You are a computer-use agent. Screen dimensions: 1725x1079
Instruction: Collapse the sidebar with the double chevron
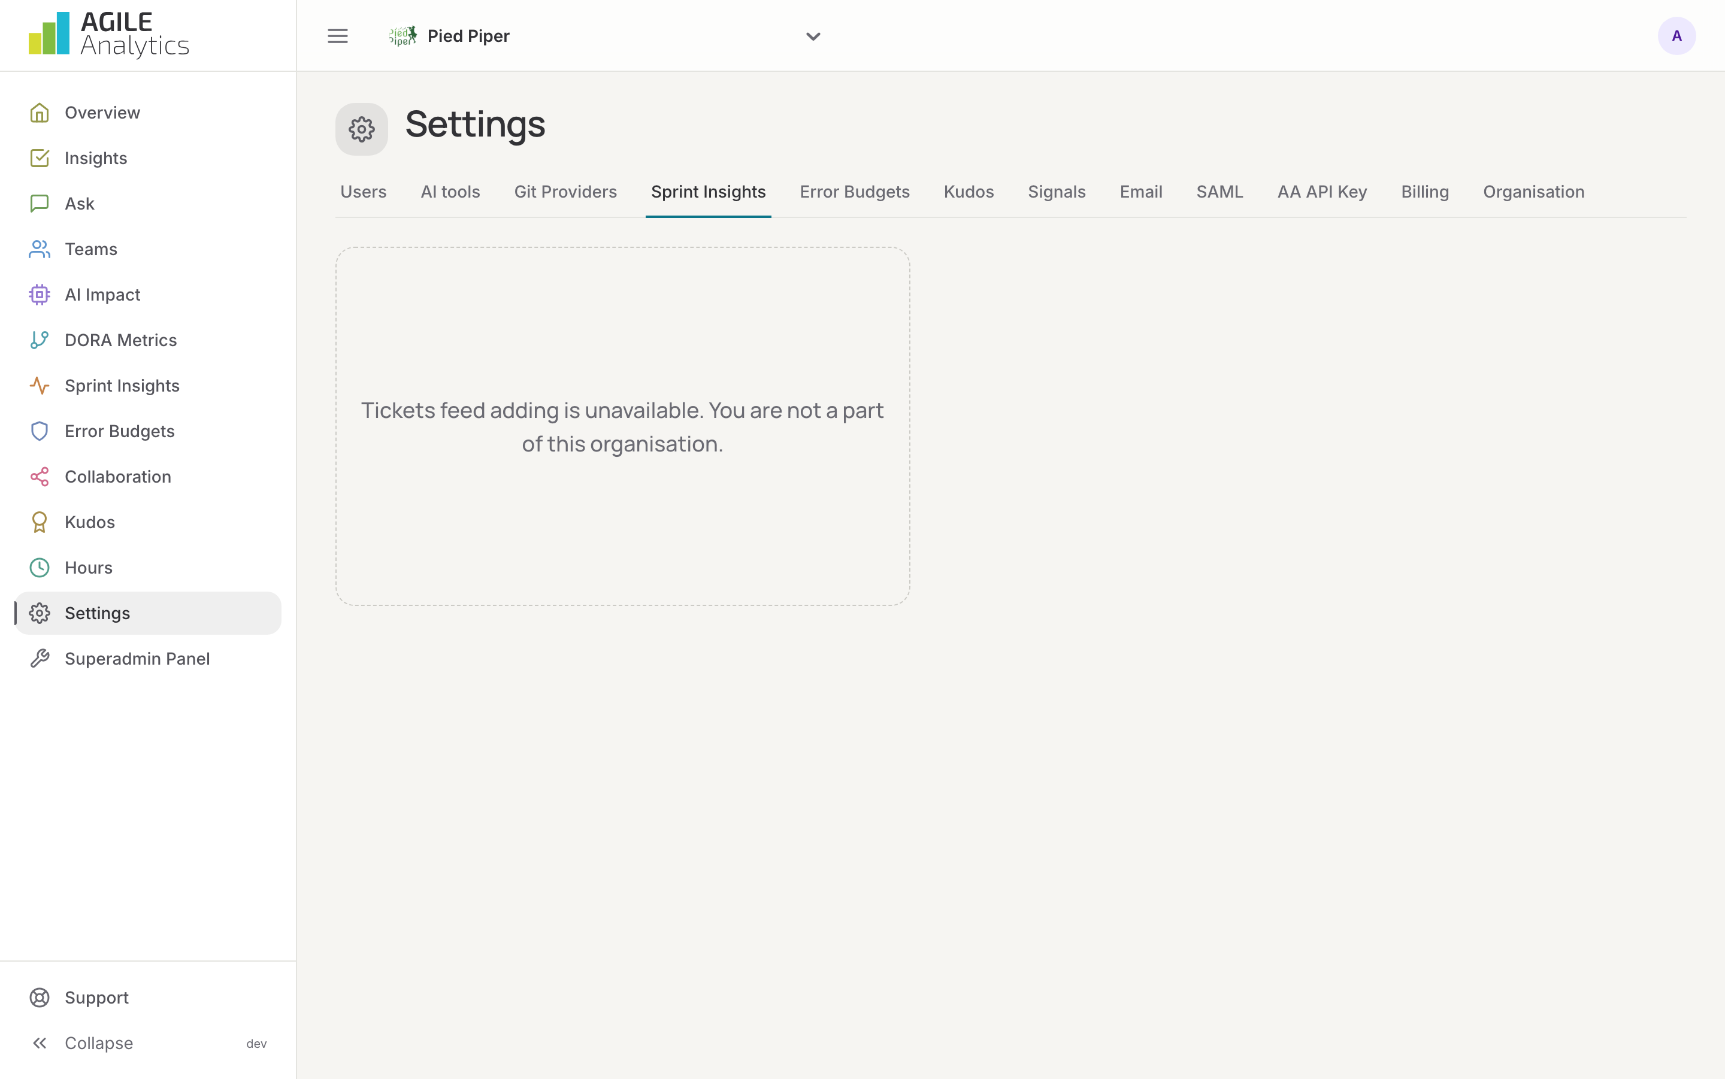[x=40, y=1043]
